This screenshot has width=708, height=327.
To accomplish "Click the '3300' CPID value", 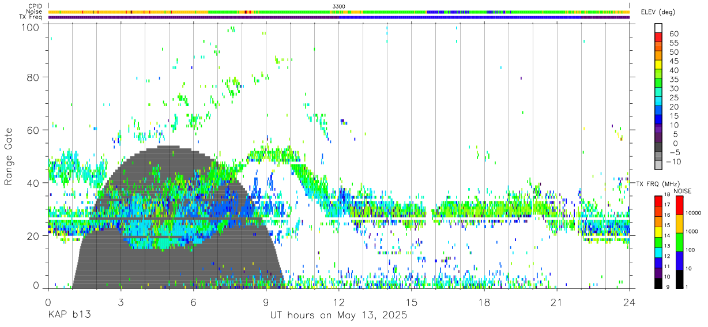I will (339, 6).
